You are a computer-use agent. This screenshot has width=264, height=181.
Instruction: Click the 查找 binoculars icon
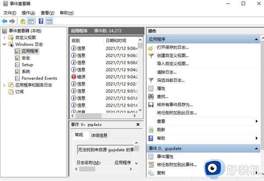(x=151, y=97)
